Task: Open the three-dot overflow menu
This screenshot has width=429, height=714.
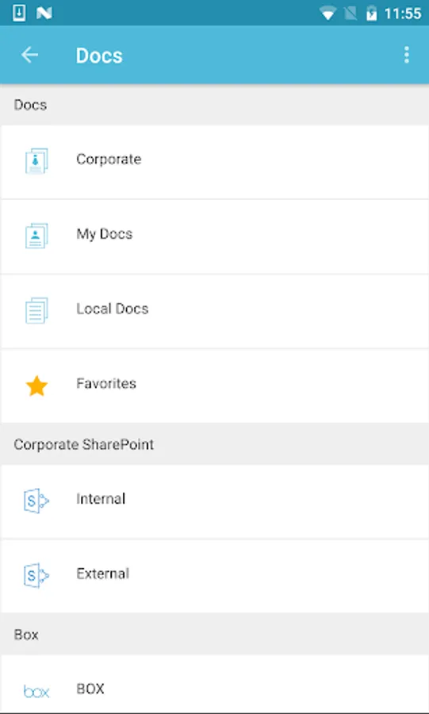Action: pos(406,55)
